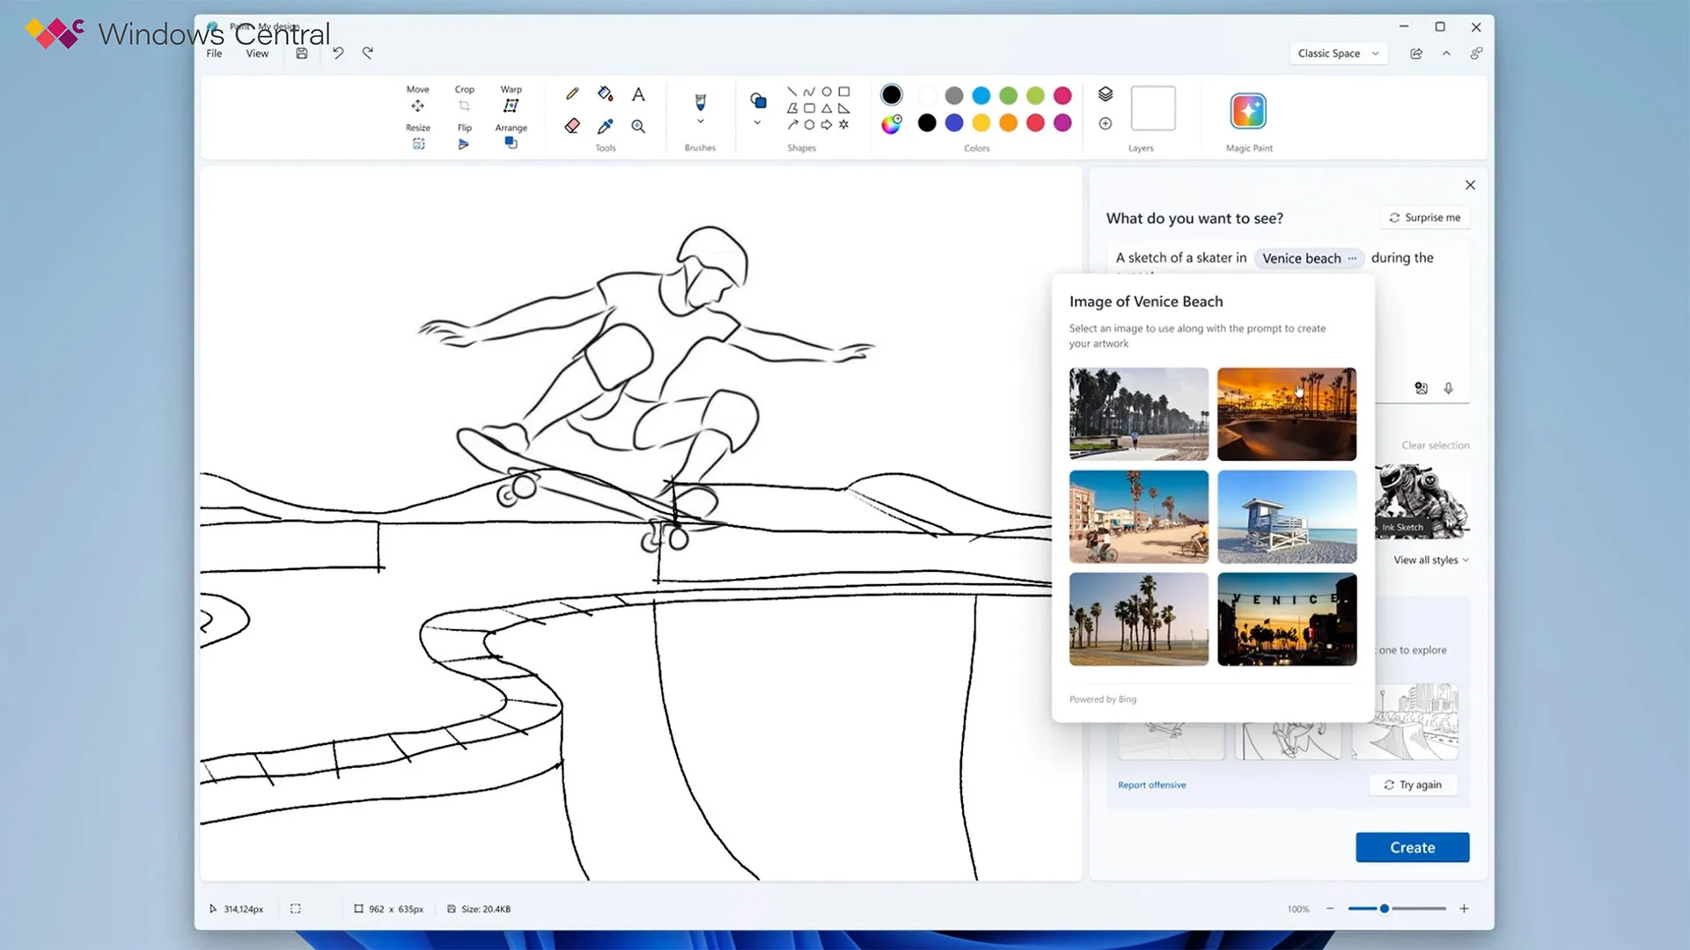Select the Text tool
The height and width of the screenshot is (950, 1690).
[638, 93]
